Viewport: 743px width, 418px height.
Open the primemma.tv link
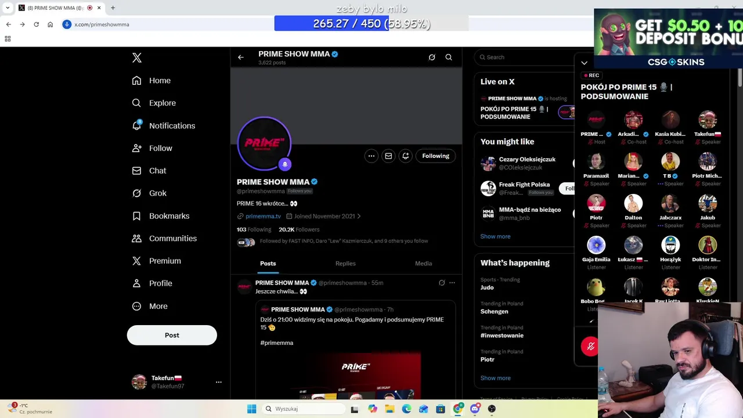(x=263, y=216)
